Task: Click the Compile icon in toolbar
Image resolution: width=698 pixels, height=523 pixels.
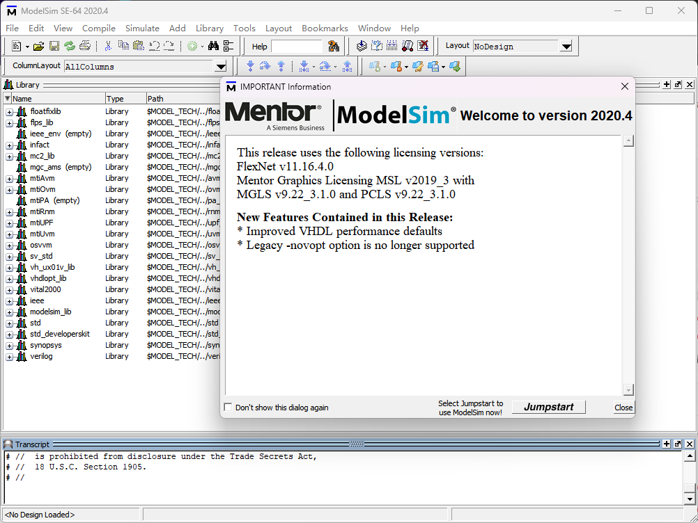Action: 362,47
